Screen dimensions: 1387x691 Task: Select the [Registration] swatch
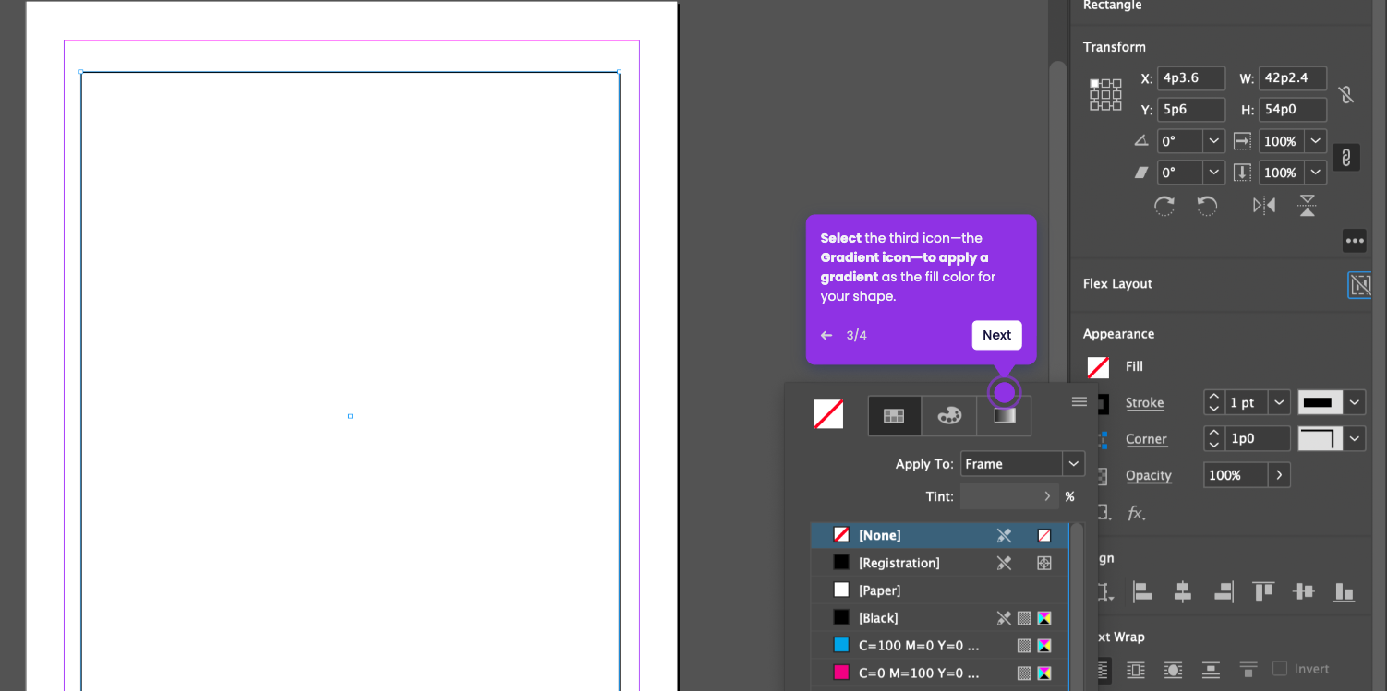pos(940,563)
